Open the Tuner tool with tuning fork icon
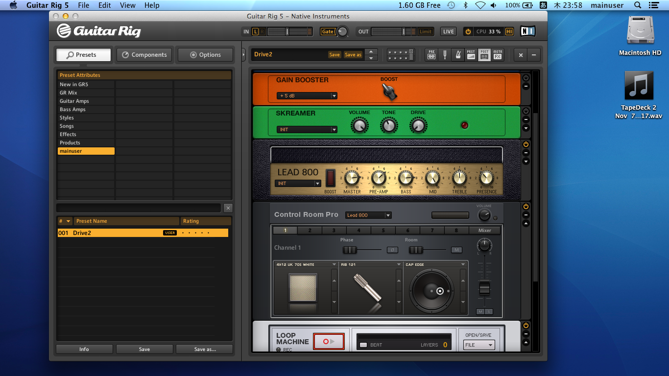This screenshot has width=669, height=376. click(x=445, y=55)
